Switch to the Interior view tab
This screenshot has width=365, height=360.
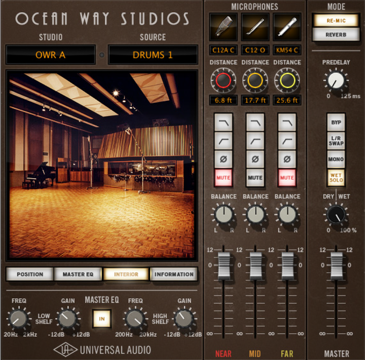pos(126,274)
